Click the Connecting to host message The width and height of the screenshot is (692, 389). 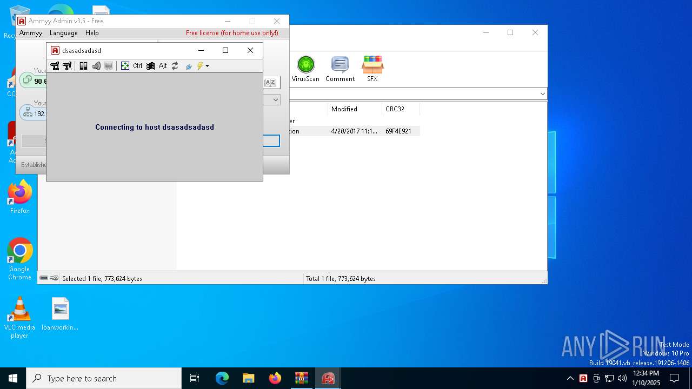pos(155,128)
